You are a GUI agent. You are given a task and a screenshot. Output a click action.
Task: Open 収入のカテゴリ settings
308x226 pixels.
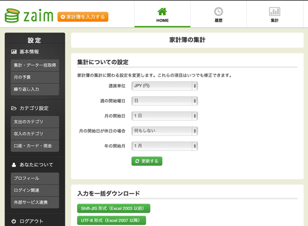pos(35,134)
